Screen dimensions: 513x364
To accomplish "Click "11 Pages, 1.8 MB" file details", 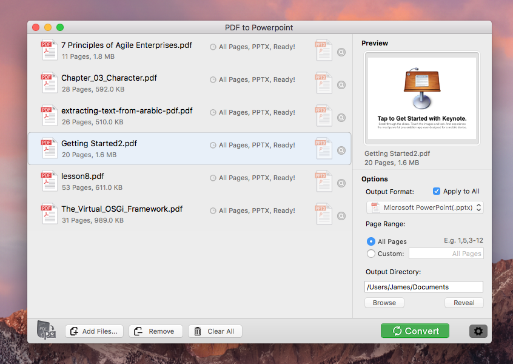I will pyautogui.click(x=89, y=56).
